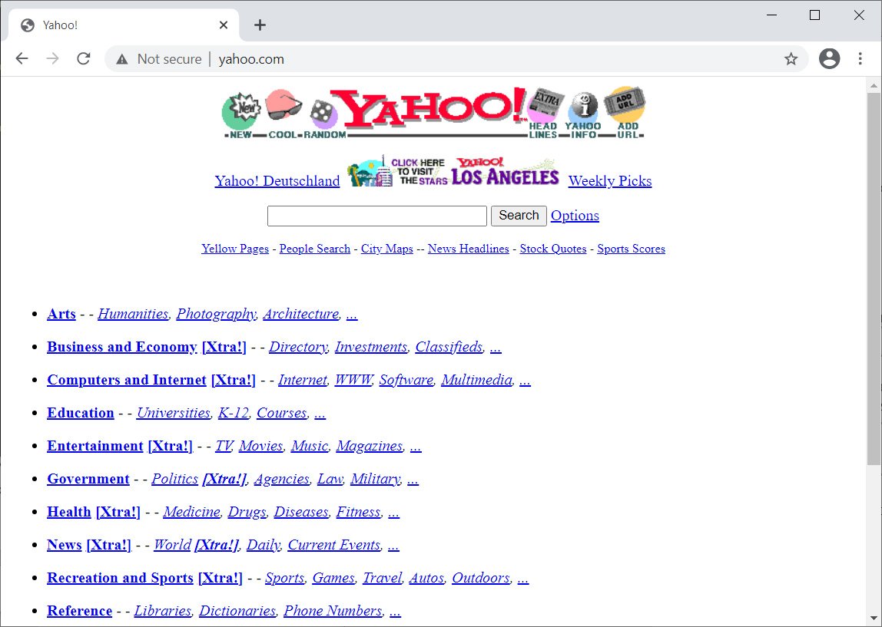Open Recreation and Sports category
882x627 pixels.
[120, 578]
